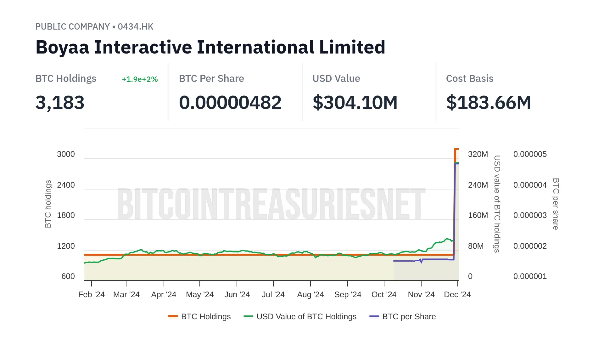
Task: Click the $304.10M USD Value figure
Action: pos(355,103)
